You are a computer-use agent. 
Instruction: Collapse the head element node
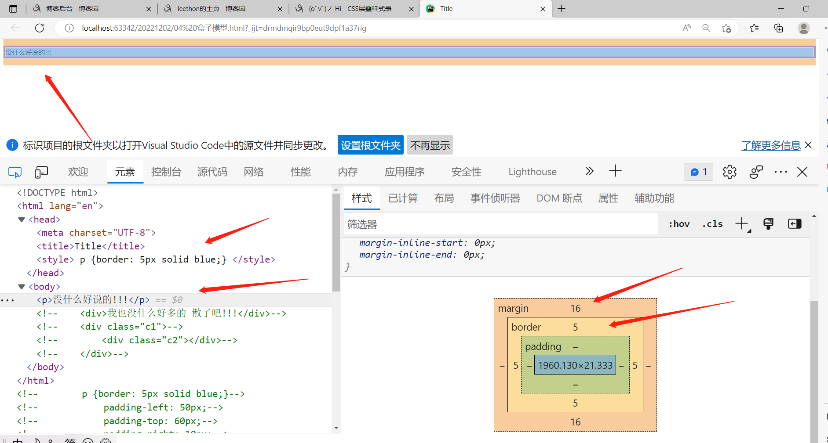point(21,220)
